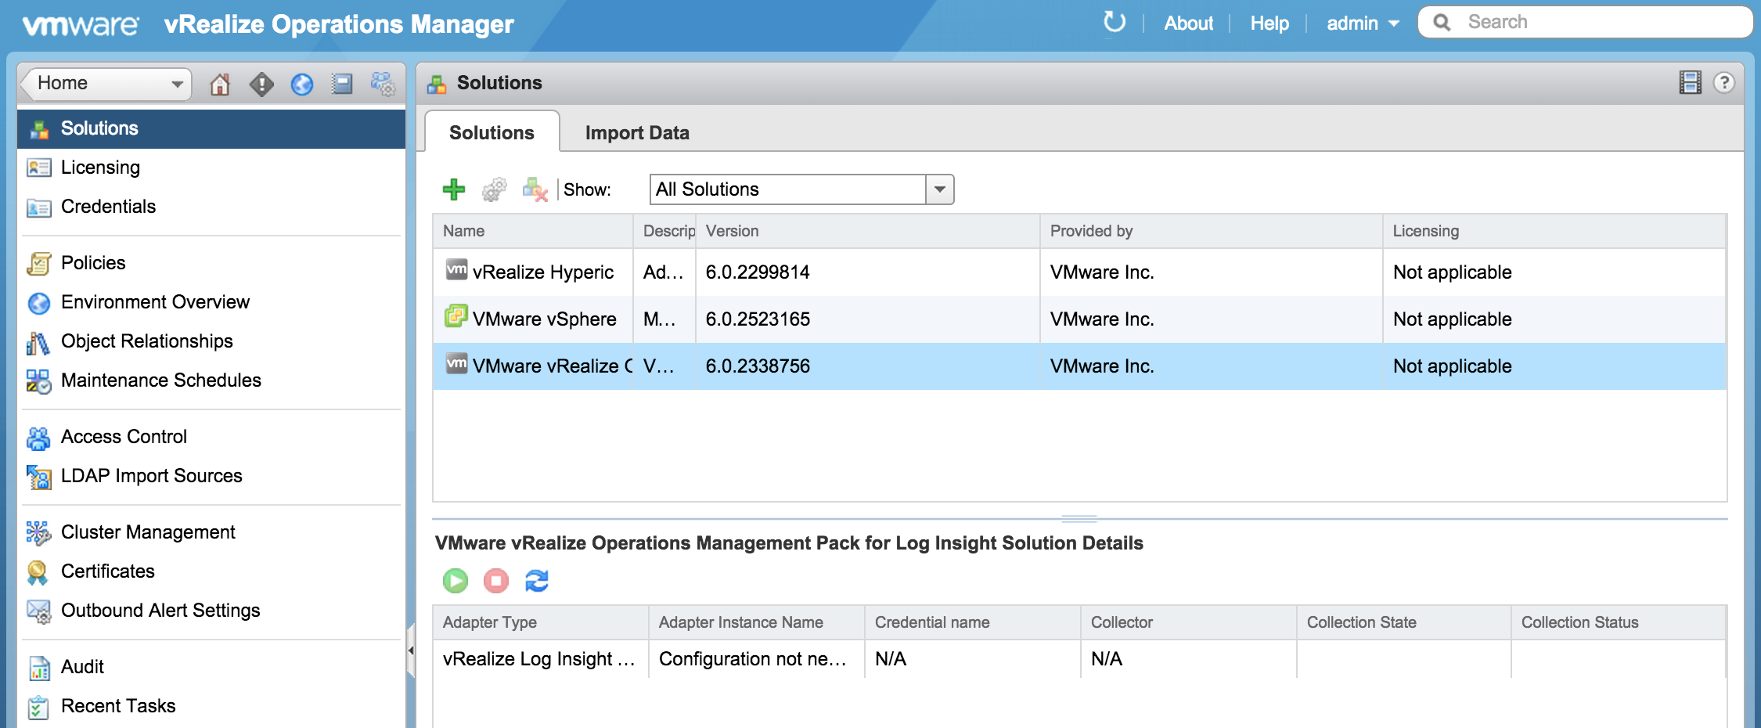This screenshot has width=1761, height=728.
Task: Click the help question mark icon
Action: pos(1723,83)
